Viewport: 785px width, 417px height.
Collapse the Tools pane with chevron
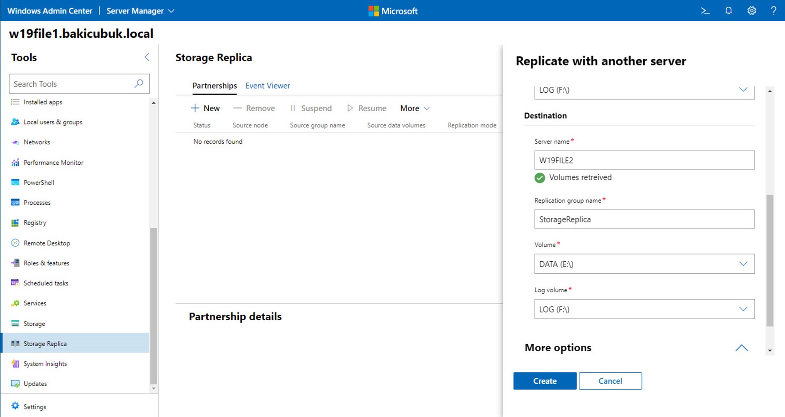(147, 57)
